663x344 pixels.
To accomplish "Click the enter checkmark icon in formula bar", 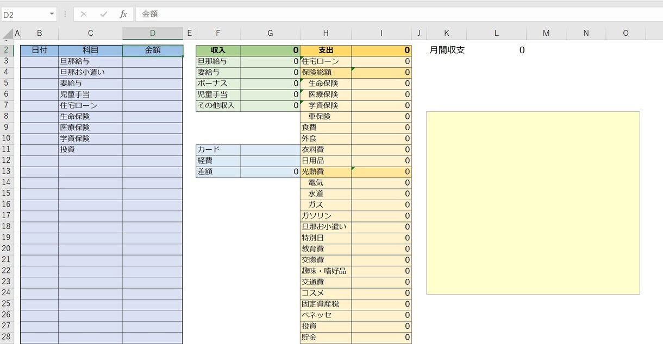I will (x=103, y=14).
